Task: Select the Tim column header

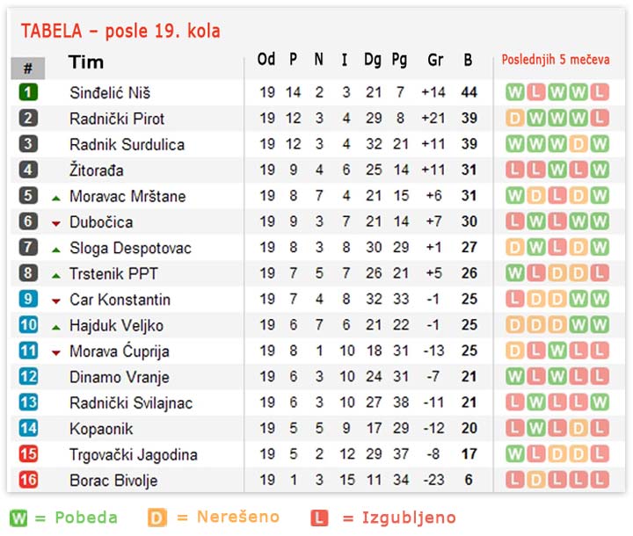Action: (86, 62)
